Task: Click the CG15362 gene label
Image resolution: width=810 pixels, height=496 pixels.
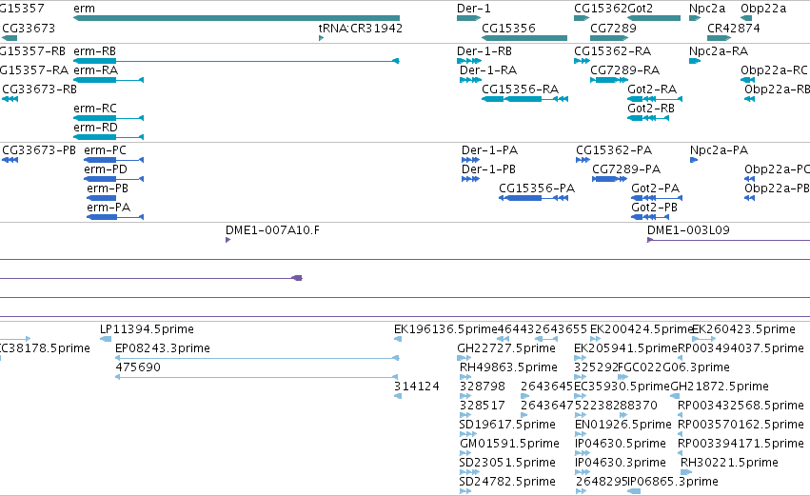Action: (x=601, y=9)
